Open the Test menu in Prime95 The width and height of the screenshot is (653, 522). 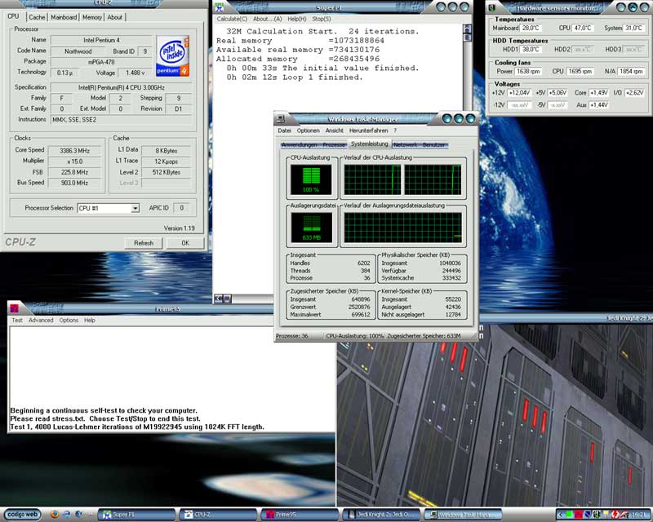coord(17,320)
